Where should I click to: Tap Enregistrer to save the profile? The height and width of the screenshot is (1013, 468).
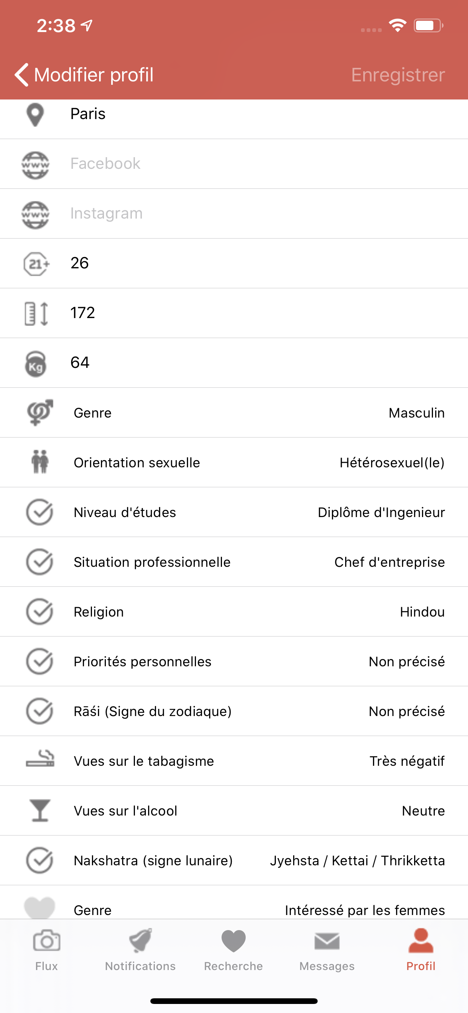pyautogui.click(x=398, y=75)
